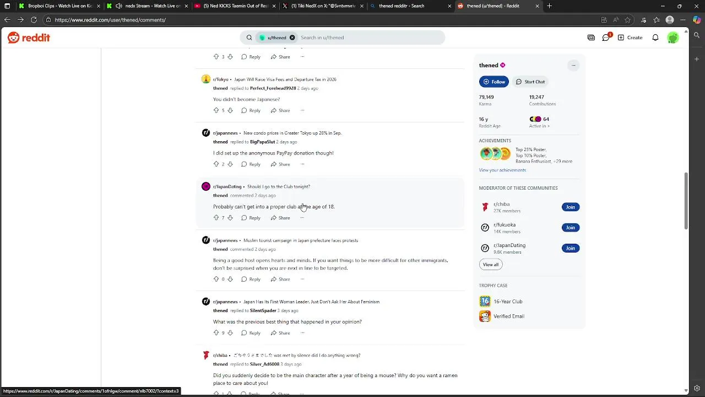Open the r/JapanDating avatar icon in comment
Screen dimensions: 705x397
coord(206,186)
